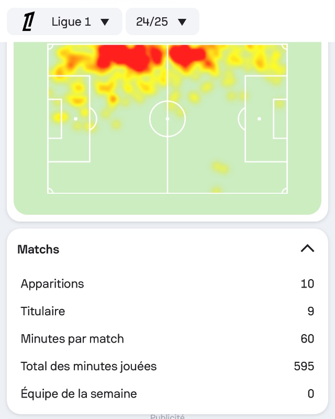Click Total des minutes jouées label
335x419 pixels.
tap(88, 366)
